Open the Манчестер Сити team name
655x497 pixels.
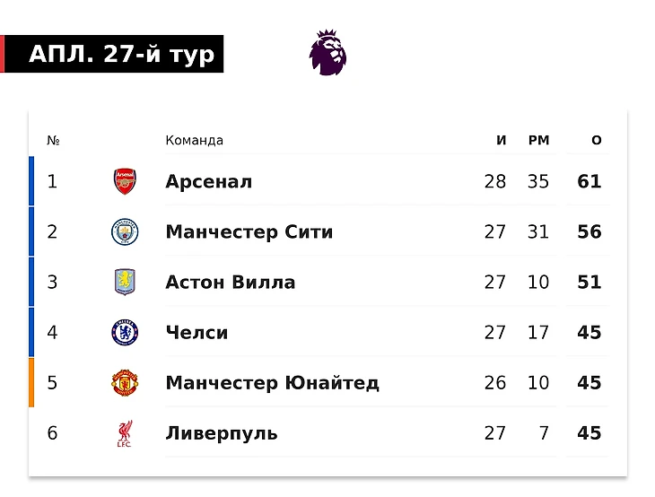pyautogui.click(x=249, y=232)
